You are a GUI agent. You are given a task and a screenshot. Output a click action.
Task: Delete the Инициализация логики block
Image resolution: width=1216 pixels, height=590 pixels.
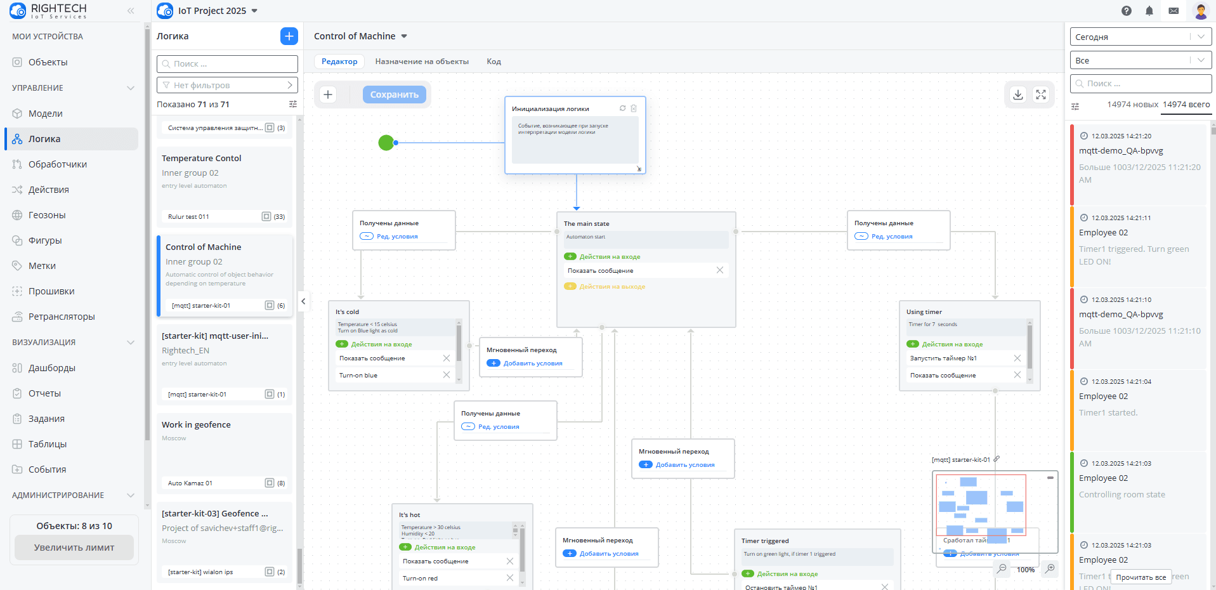tap(634, 108)
